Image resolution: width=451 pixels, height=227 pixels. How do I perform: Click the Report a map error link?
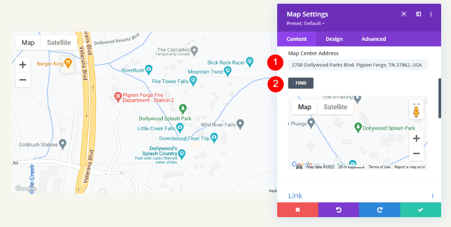click(410, 167)
